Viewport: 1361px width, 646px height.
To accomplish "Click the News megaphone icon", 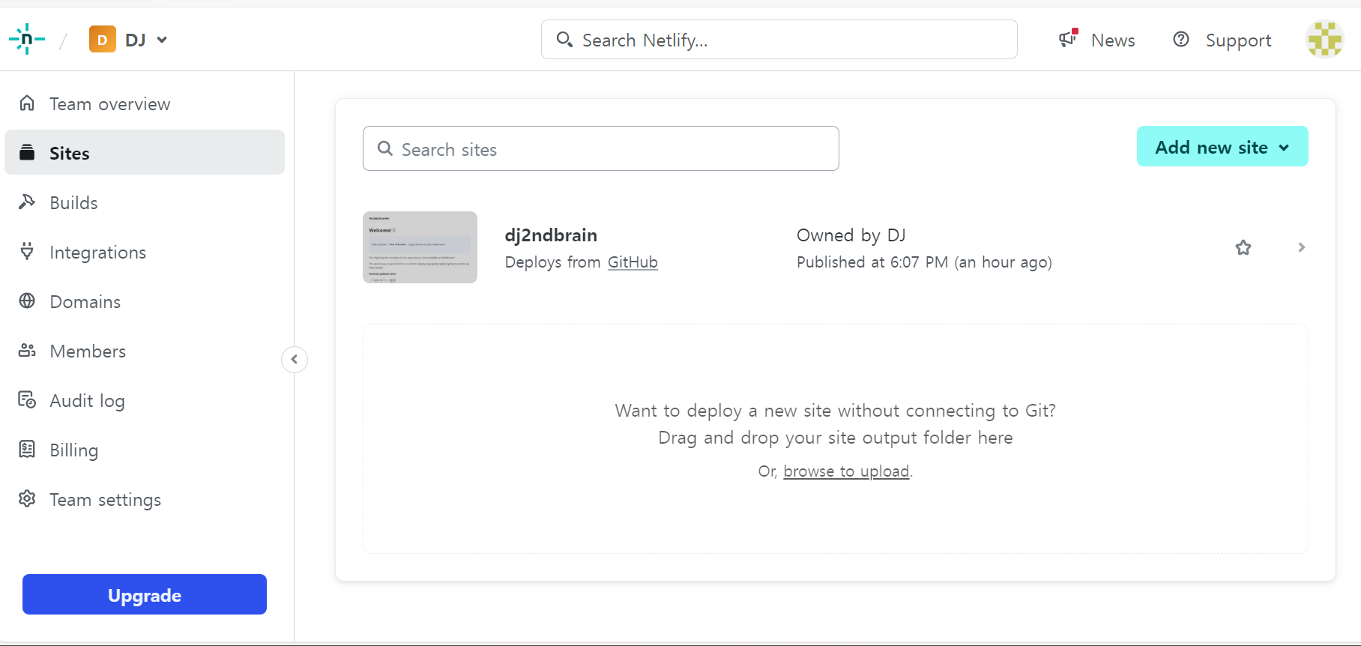I will click(1068, 38).
